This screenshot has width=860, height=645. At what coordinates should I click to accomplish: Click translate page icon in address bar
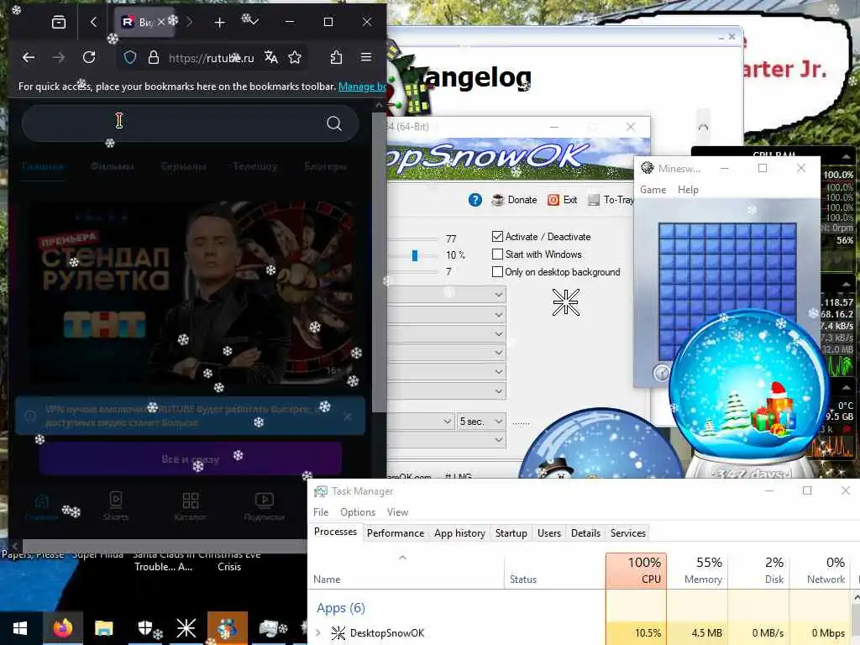[x=271, y=57]
